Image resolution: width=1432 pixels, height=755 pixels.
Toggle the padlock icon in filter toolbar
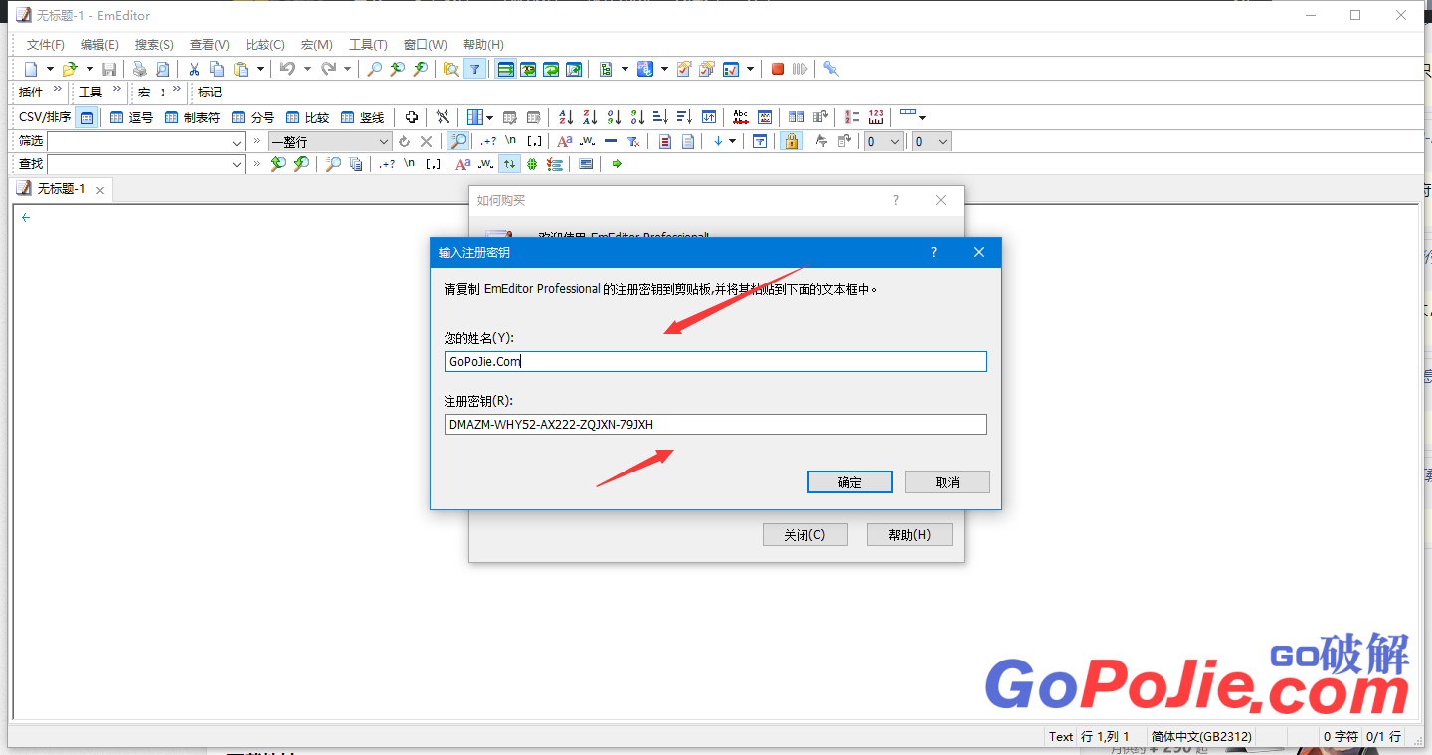791,141
